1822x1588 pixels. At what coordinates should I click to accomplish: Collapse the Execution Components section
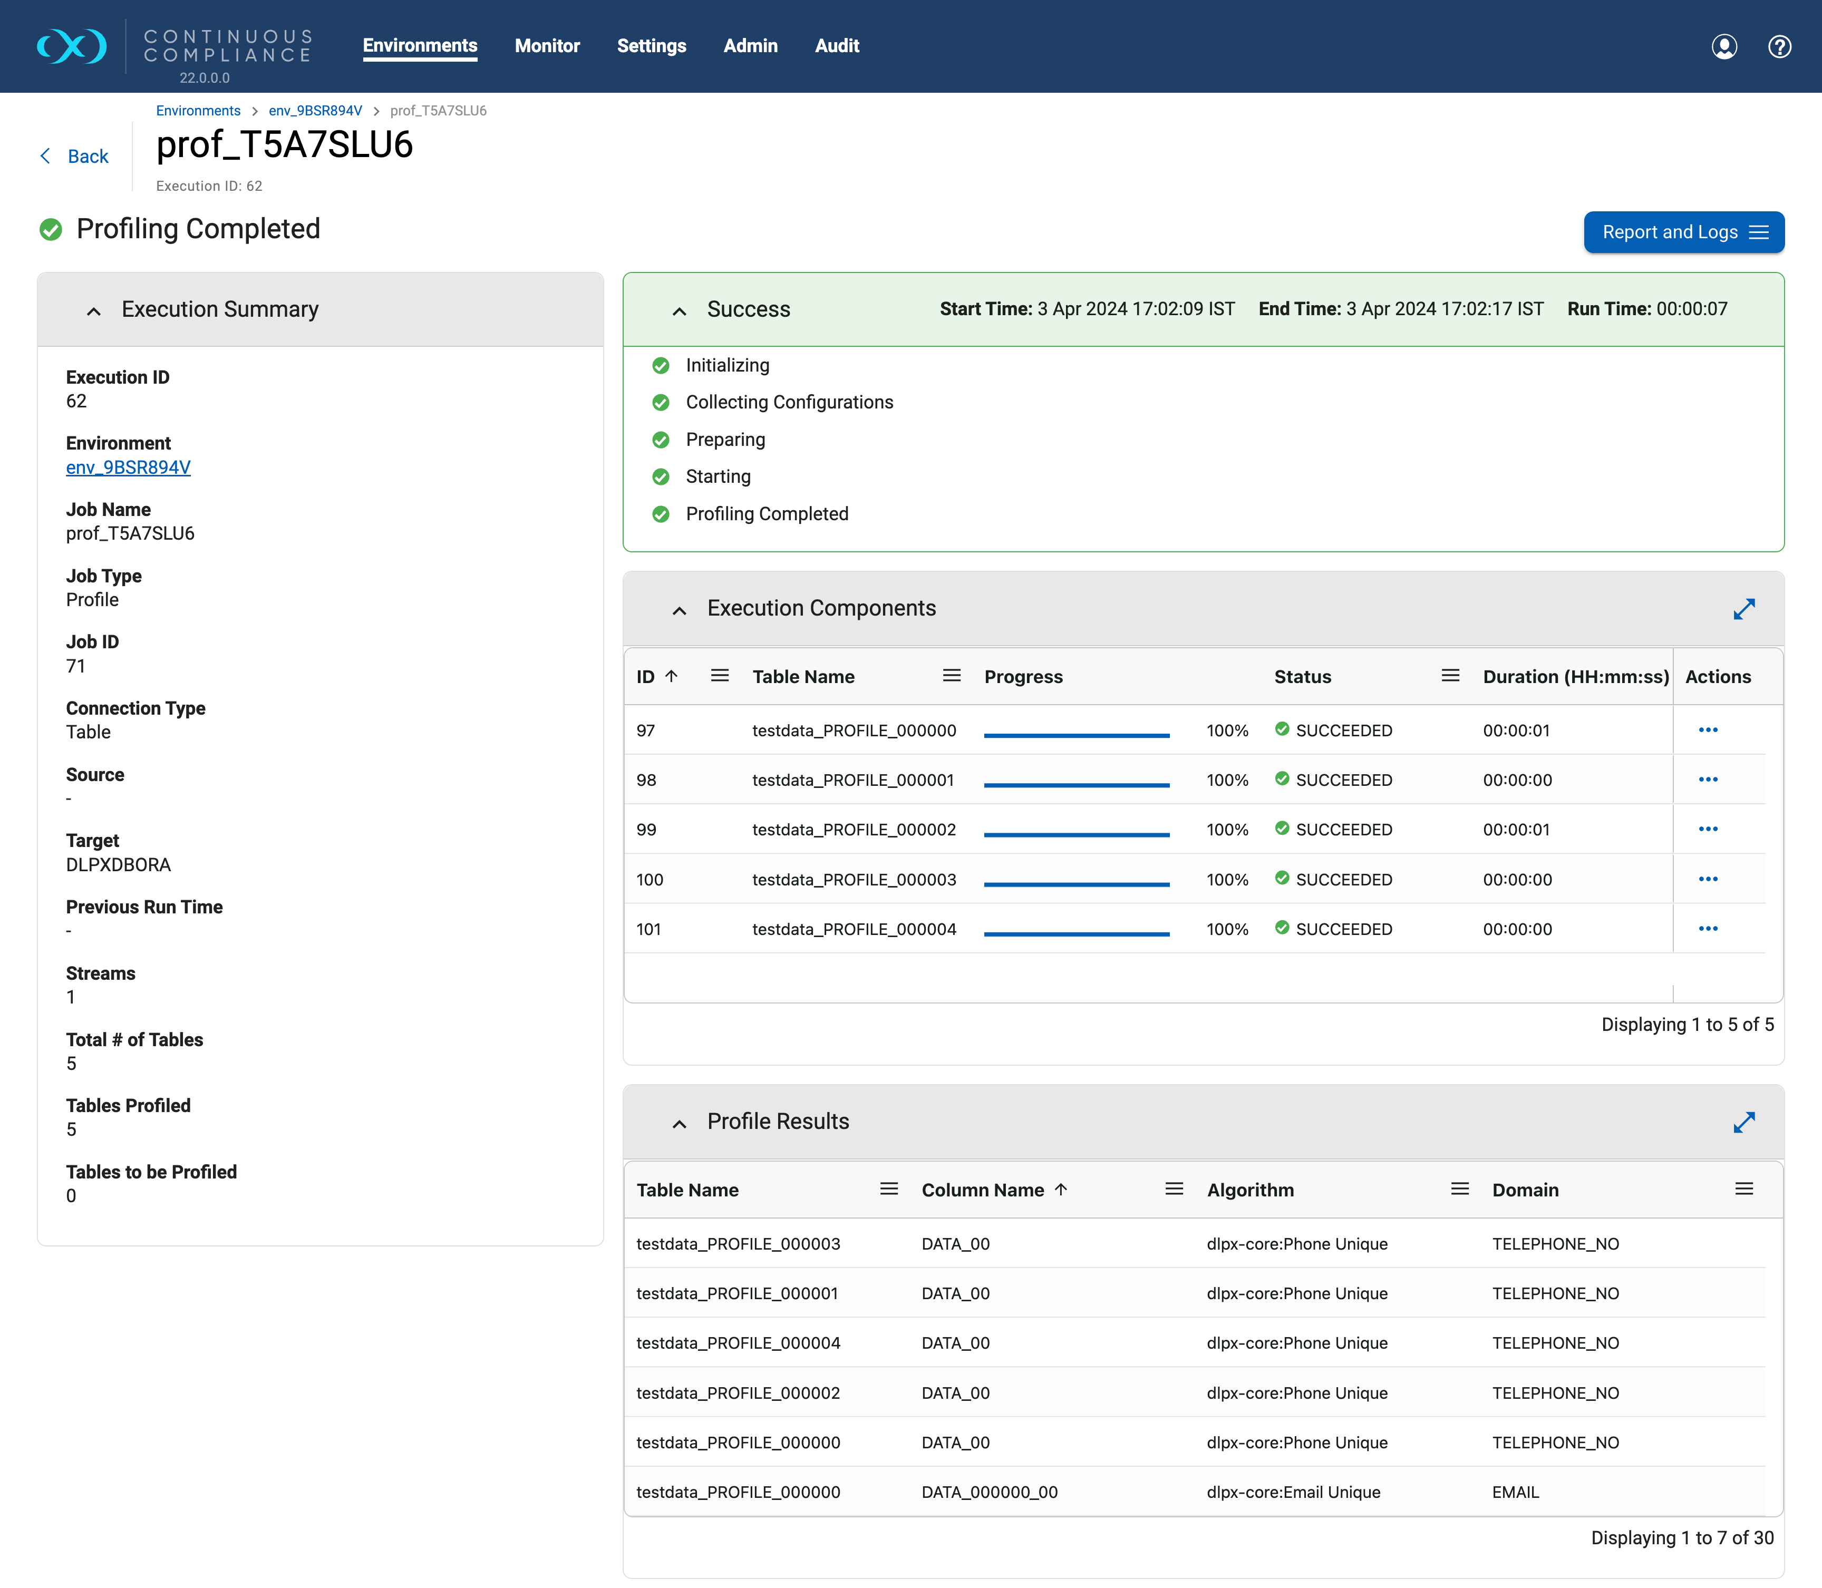coord(680,610)
